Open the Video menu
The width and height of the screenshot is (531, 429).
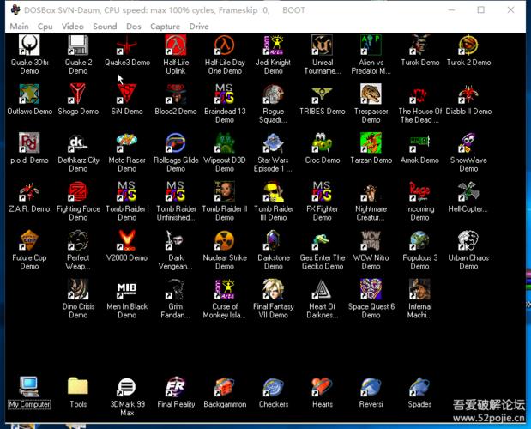point(72,27)
